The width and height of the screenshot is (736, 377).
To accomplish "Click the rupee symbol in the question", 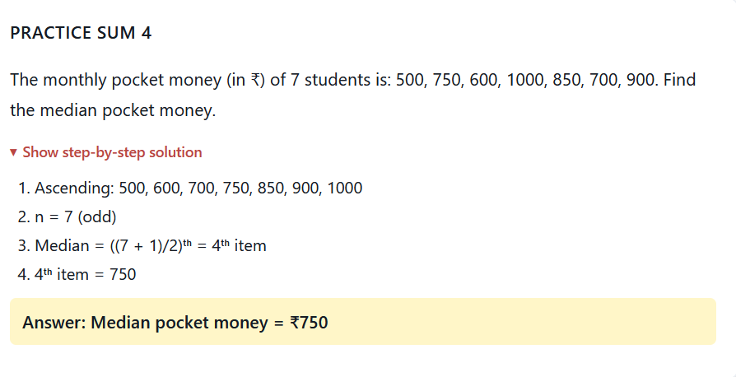I will coord(258,81).
